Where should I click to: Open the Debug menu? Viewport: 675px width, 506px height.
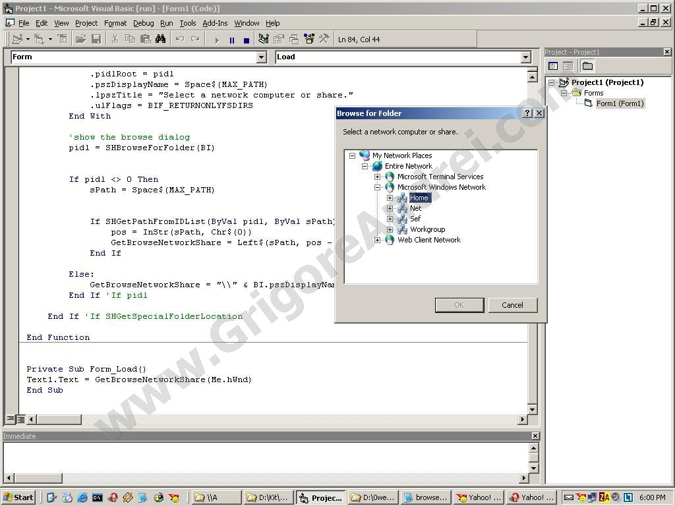(x=143, y=23)
